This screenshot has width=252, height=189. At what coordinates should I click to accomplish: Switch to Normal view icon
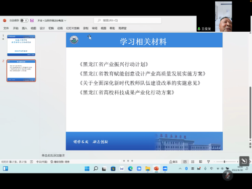coord(185,162)
